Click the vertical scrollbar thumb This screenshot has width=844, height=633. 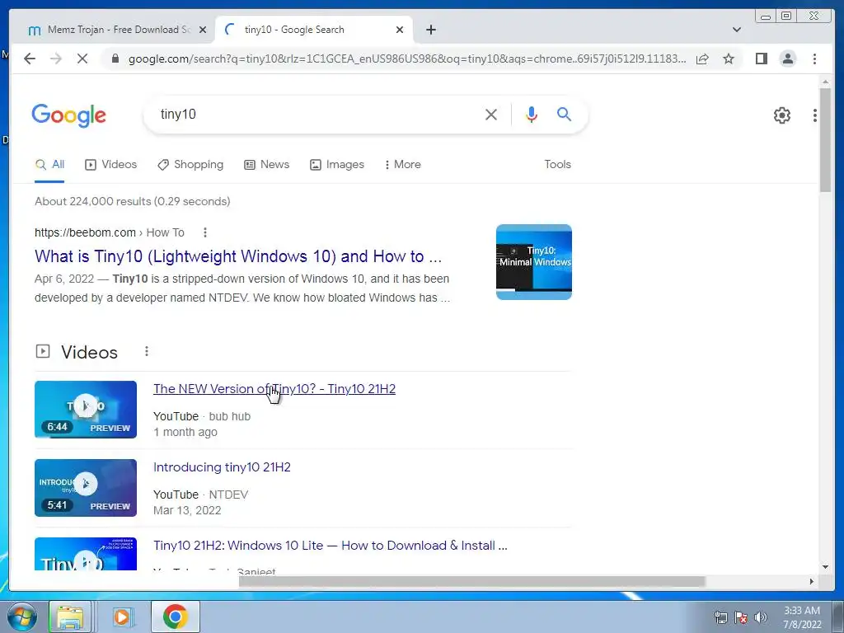click(x=824, y=140)
